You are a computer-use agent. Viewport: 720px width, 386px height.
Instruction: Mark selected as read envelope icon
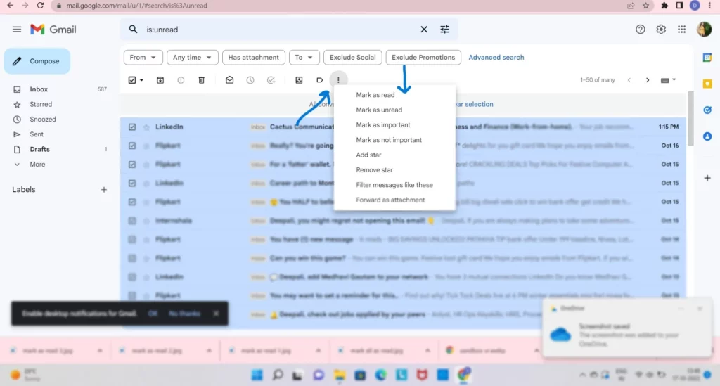230,80
